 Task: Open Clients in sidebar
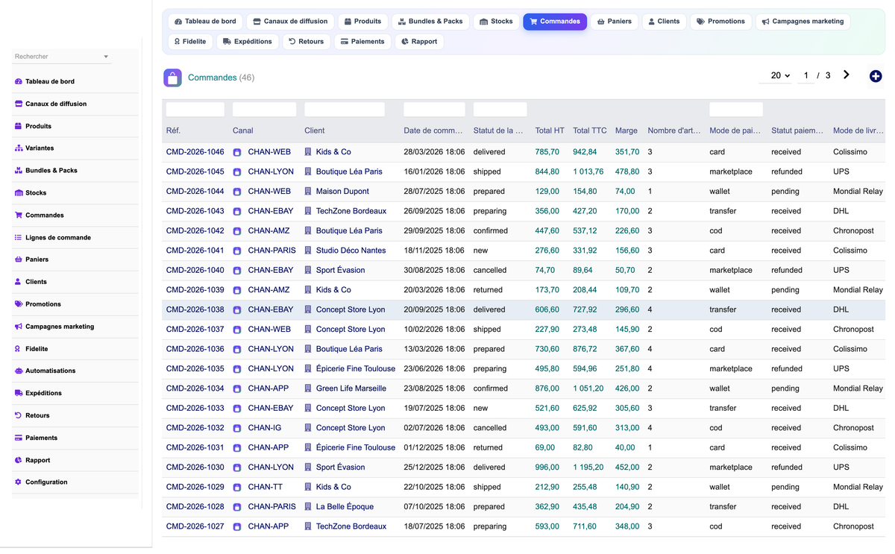(36, 282)
